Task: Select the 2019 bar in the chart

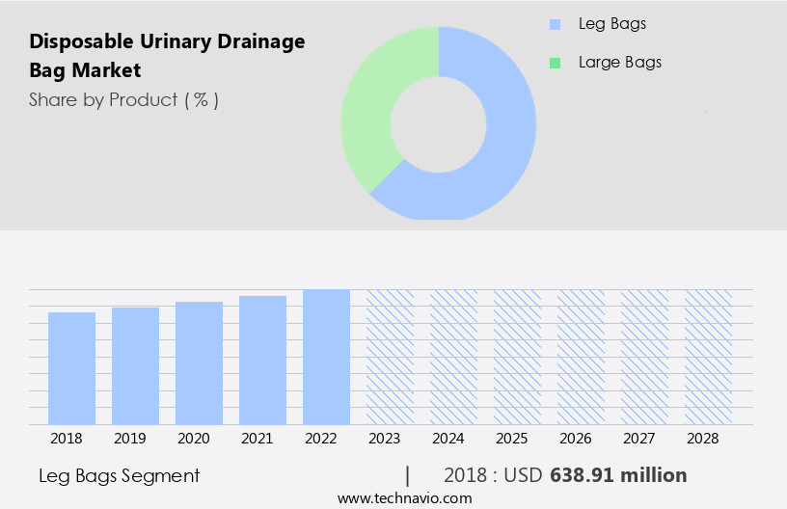Action: (x=135, y=366)
